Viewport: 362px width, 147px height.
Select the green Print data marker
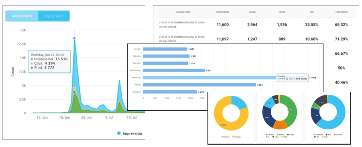(74, 92)
